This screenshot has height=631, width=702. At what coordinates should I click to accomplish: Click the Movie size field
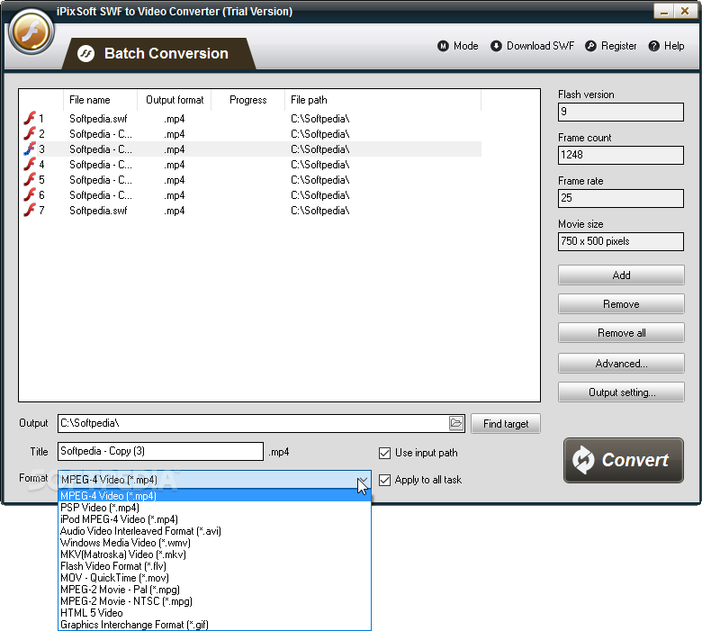620,241
